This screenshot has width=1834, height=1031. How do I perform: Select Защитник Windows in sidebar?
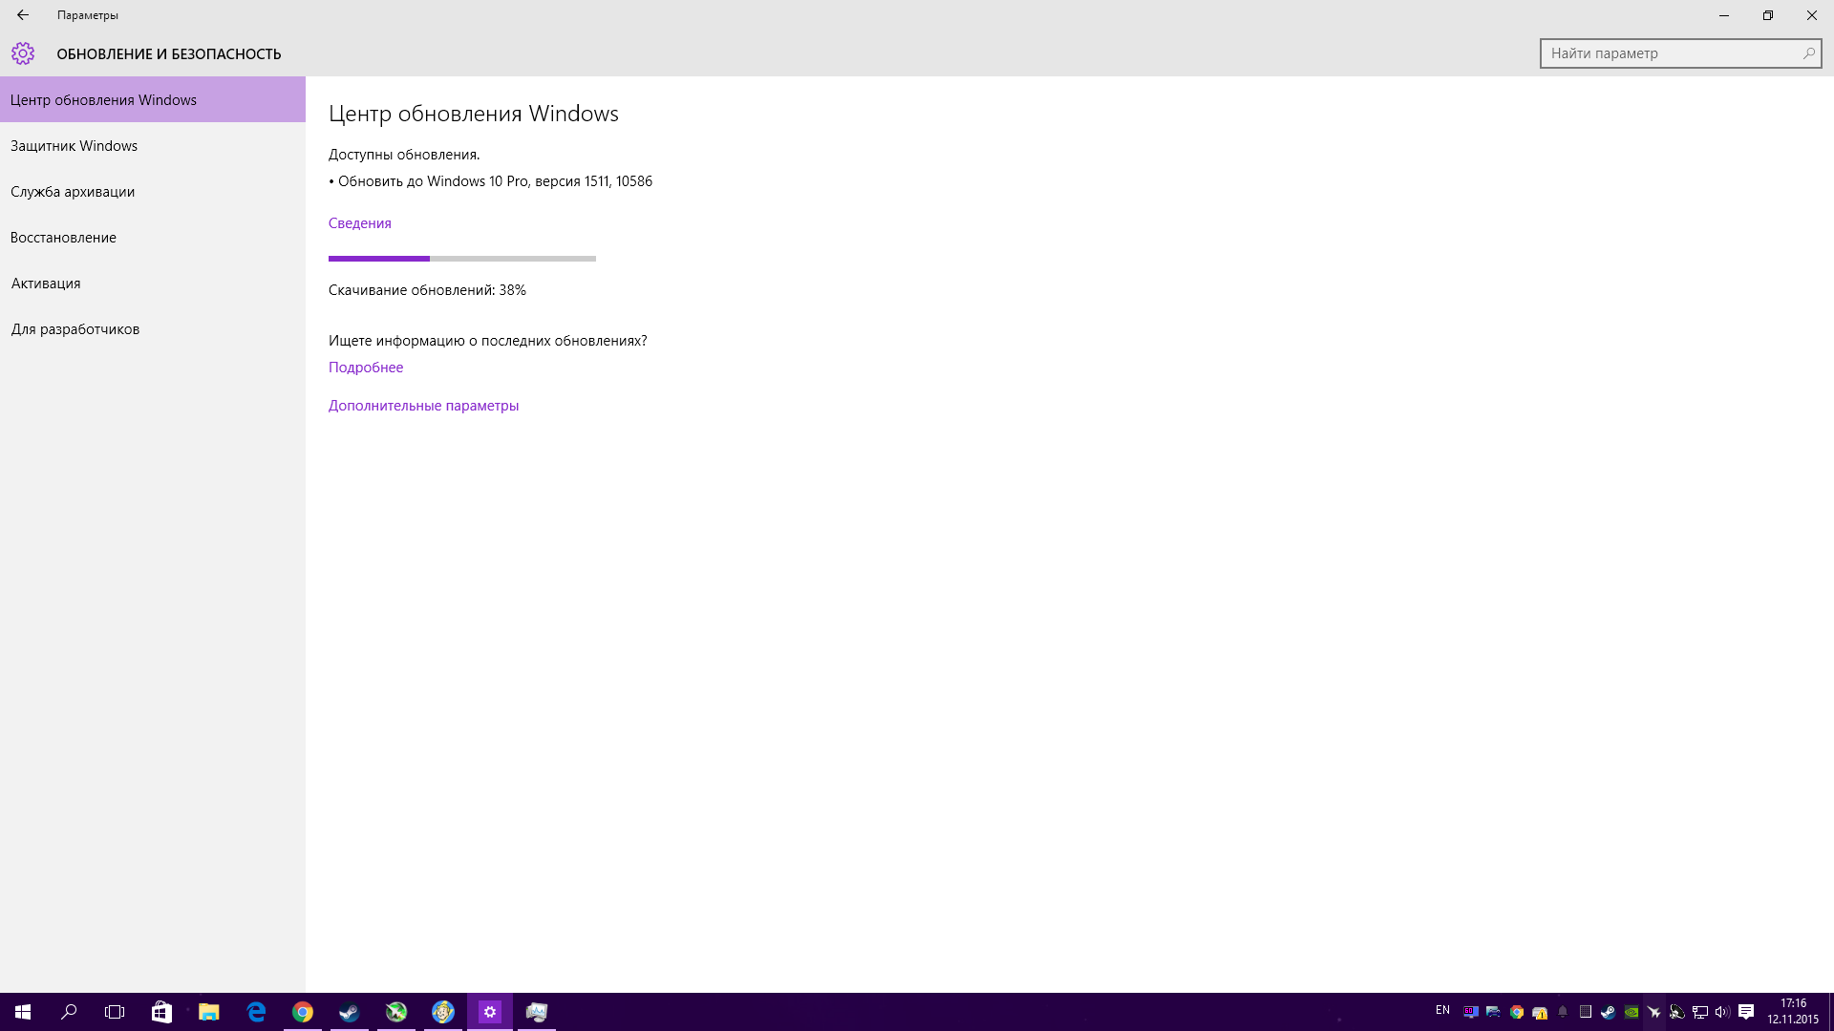click(75, 146)
